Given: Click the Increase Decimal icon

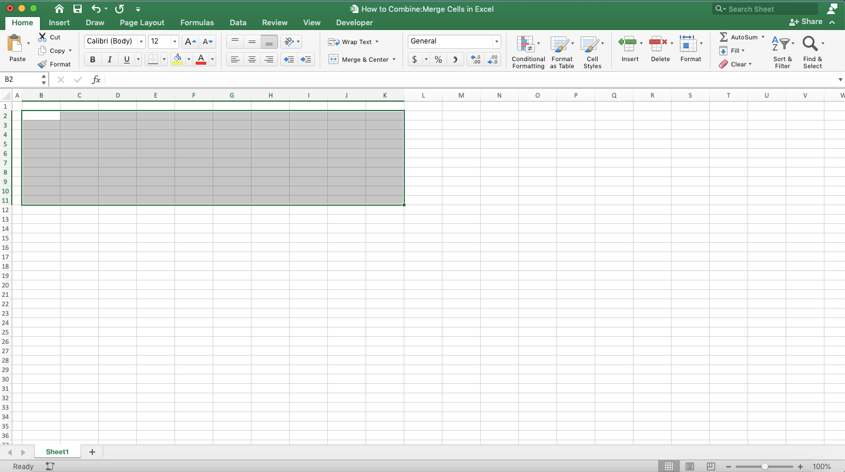Looking at the screenshot, I should click(475, 59).
